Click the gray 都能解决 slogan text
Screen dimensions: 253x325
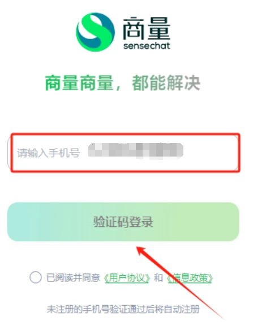[166, 83]
